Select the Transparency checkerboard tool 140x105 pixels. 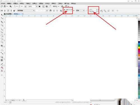[x=2, y=60]
